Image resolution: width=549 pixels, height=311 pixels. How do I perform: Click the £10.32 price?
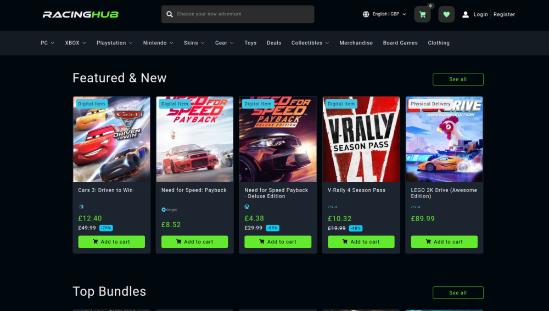coord(340,219)
